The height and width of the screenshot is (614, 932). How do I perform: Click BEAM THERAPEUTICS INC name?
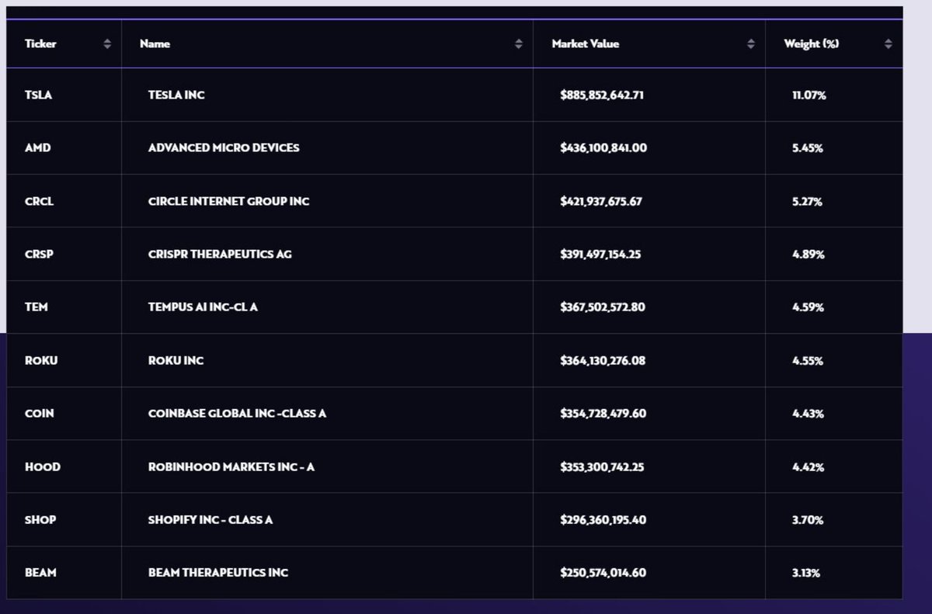click(217, 572)
